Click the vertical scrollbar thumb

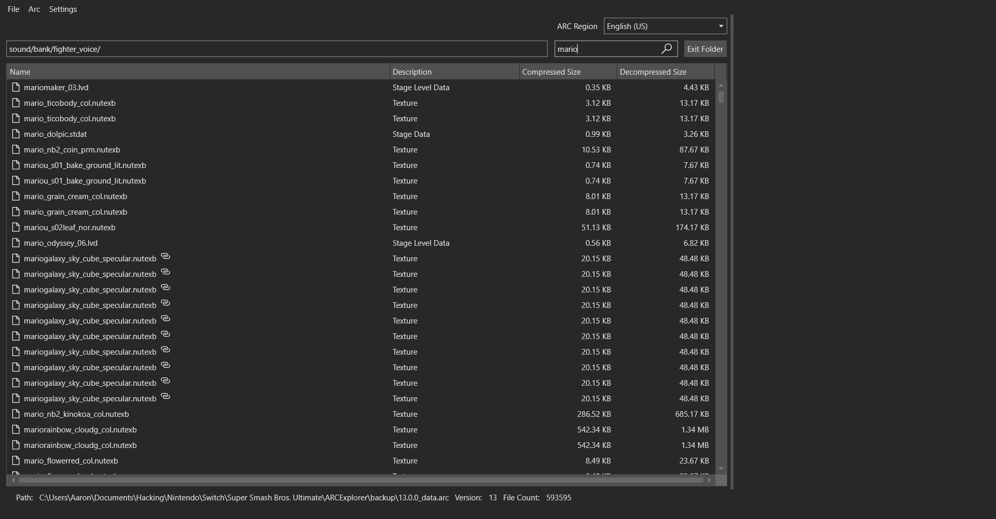[x=721, y=97]
